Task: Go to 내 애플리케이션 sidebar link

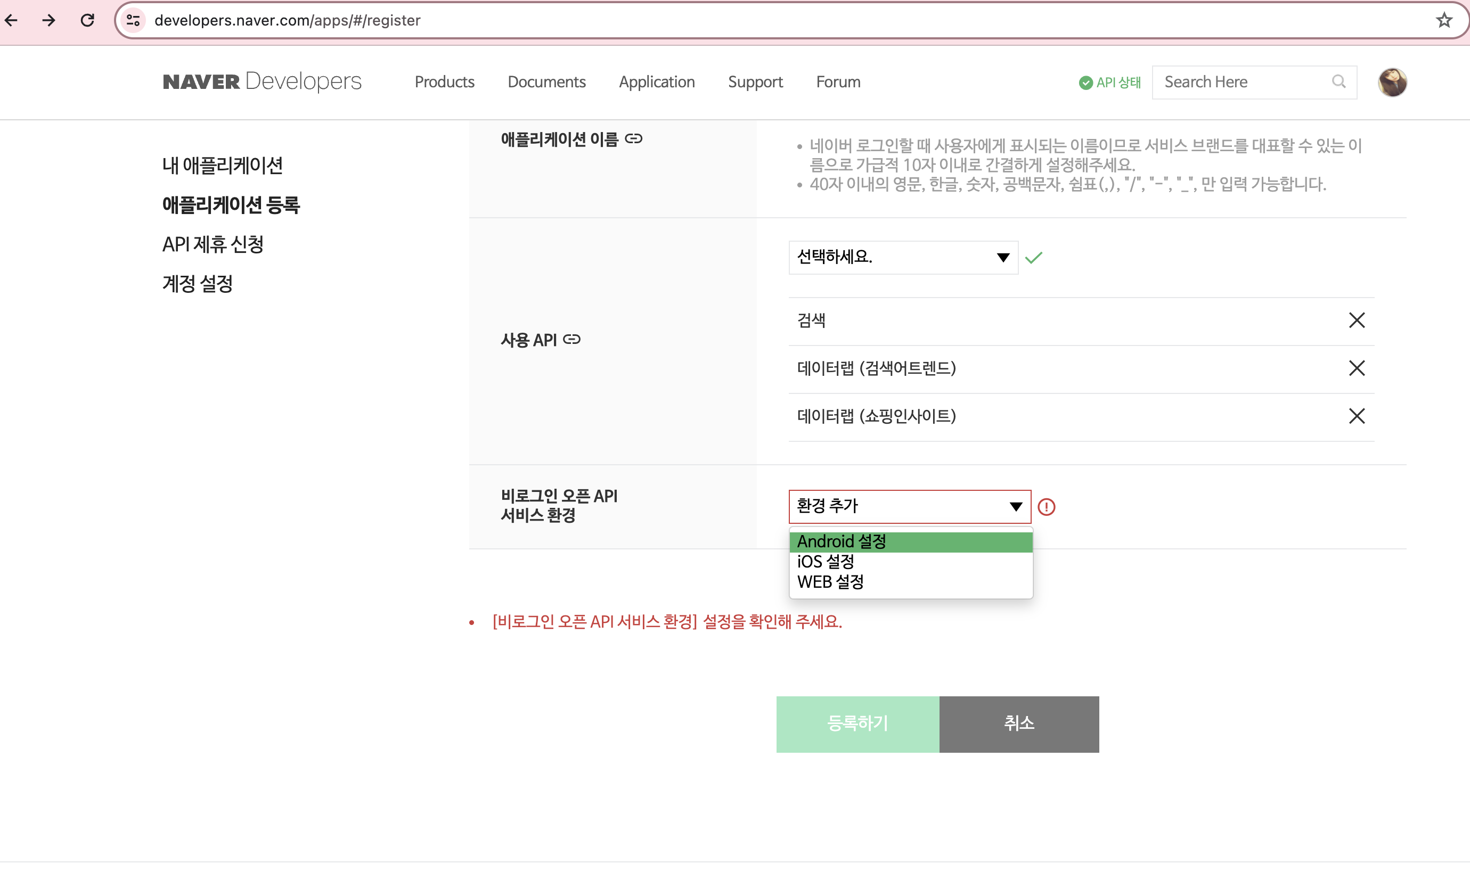Action: pos(222,166)
